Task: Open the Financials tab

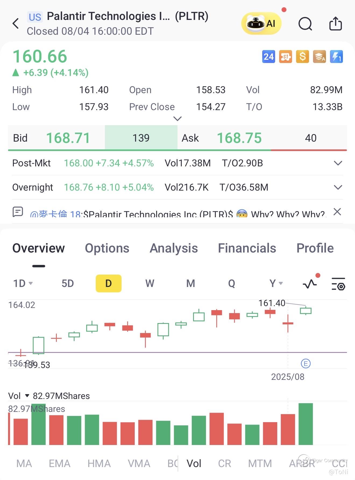Action: click(247, 248)
